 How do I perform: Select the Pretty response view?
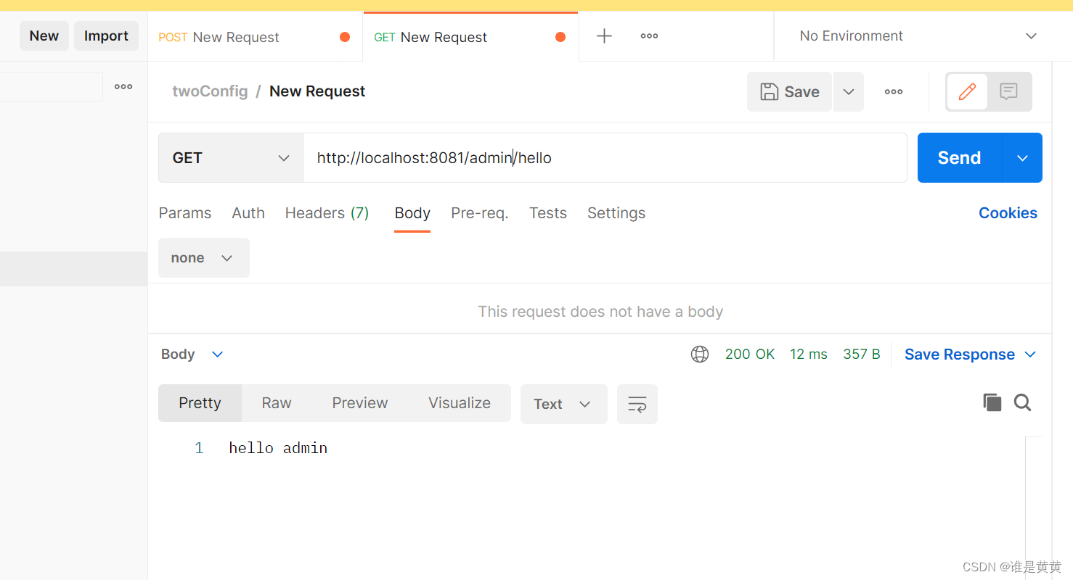point(200,403)
